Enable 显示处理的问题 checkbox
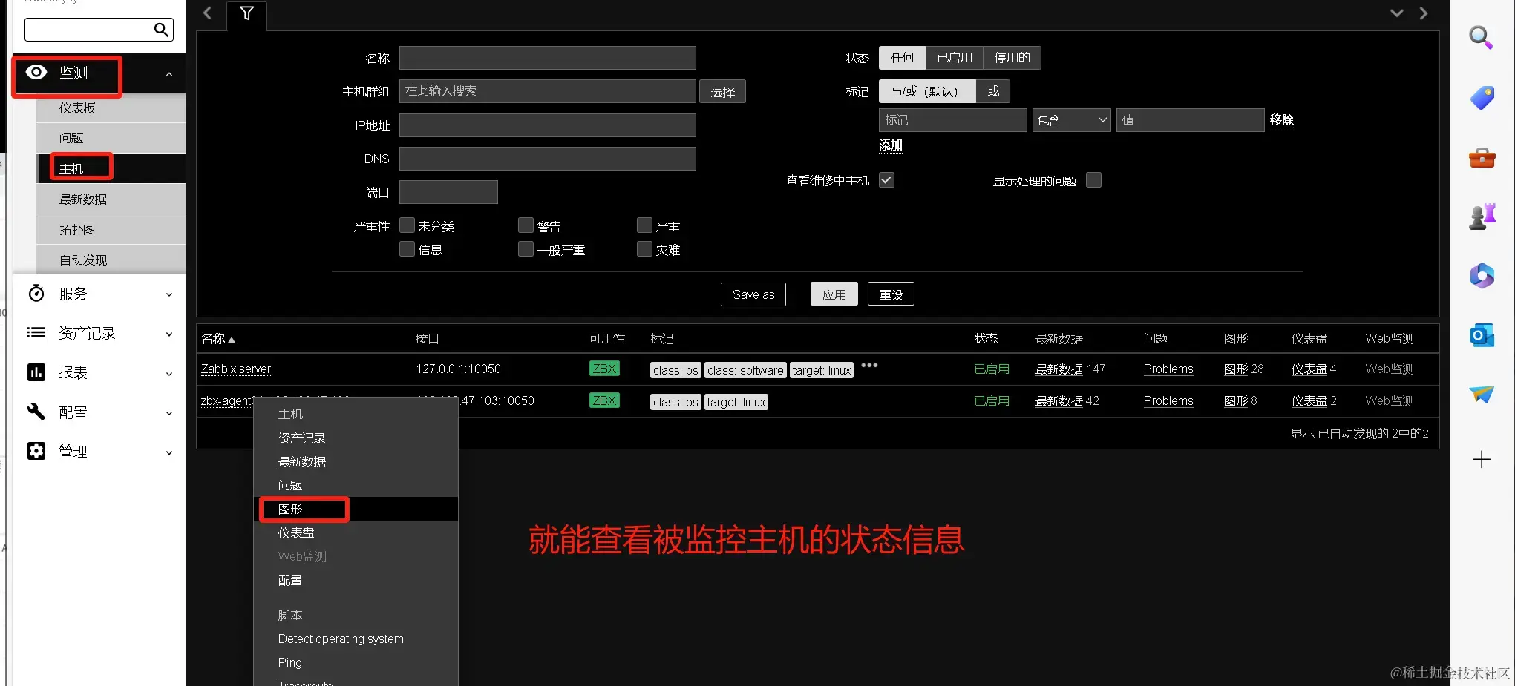 1093,180
